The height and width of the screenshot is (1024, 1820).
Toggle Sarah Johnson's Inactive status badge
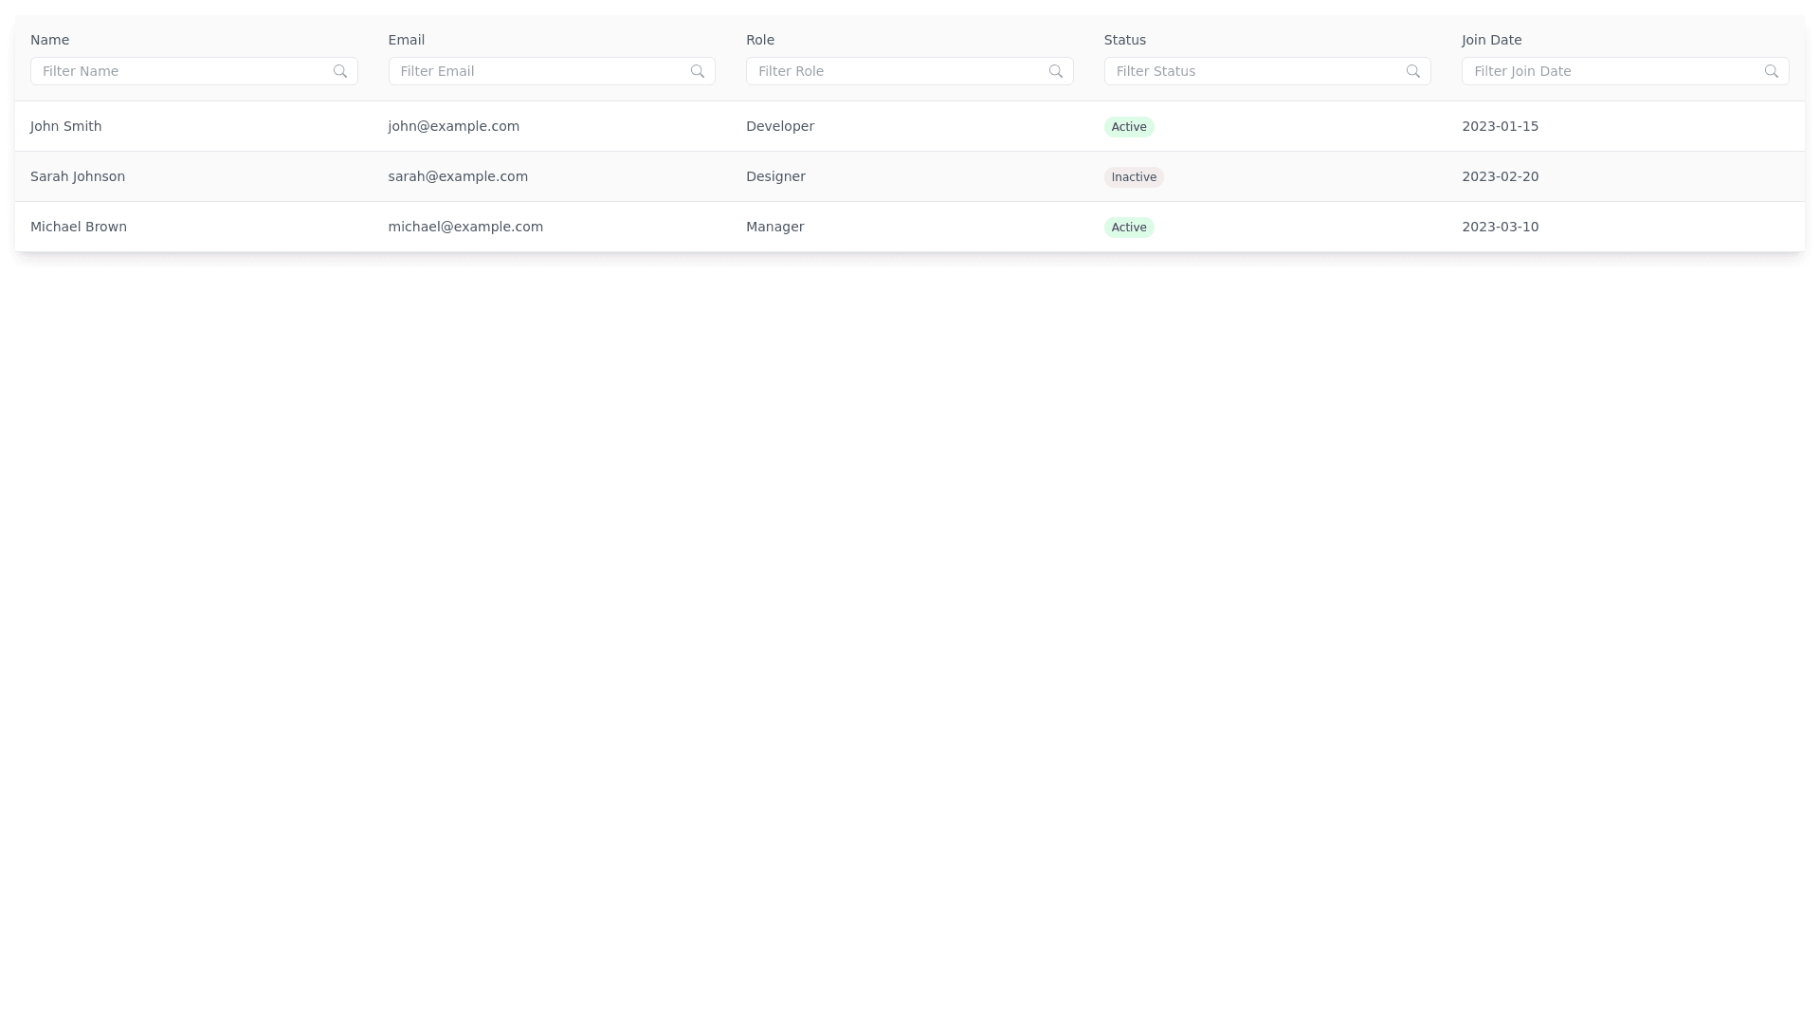tap(1133, 176)
